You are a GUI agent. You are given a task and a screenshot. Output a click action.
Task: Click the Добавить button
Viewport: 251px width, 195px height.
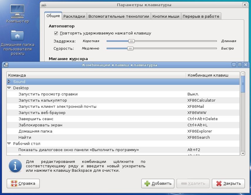158,184
